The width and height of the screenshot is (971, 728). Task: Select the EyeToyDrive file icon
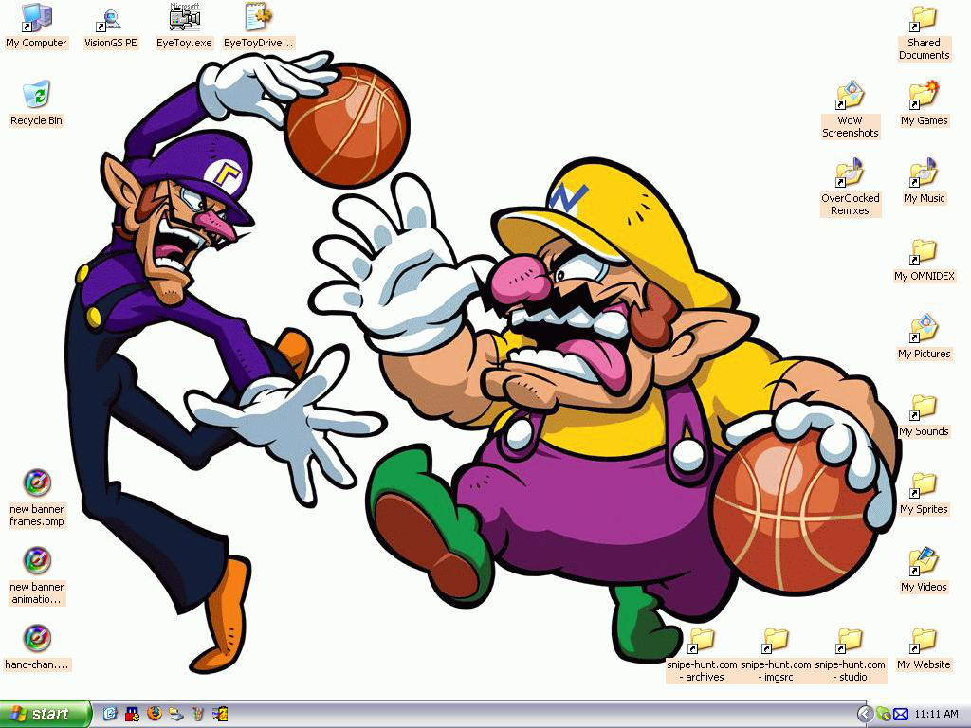pos(258,18)
